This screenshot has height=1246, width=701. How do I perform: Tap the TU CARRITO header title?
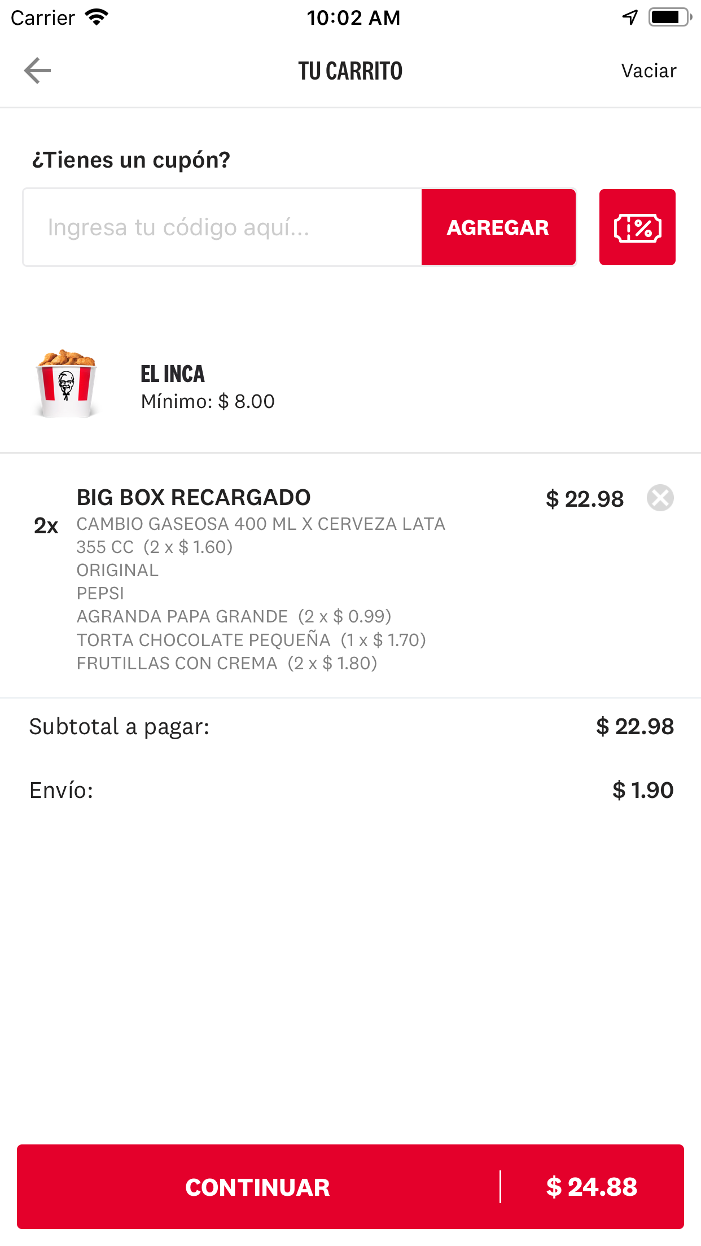(350, 71)
